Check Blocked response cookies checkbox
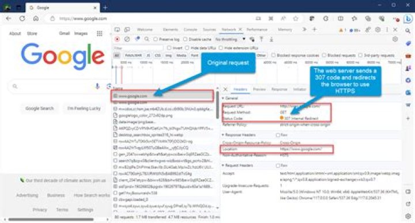 coord(273,55)
